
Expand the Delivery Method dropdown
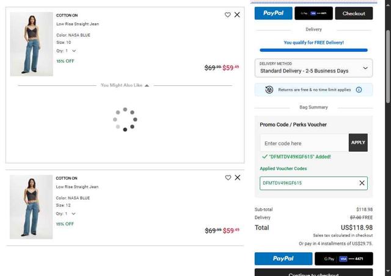pos(313,68)
